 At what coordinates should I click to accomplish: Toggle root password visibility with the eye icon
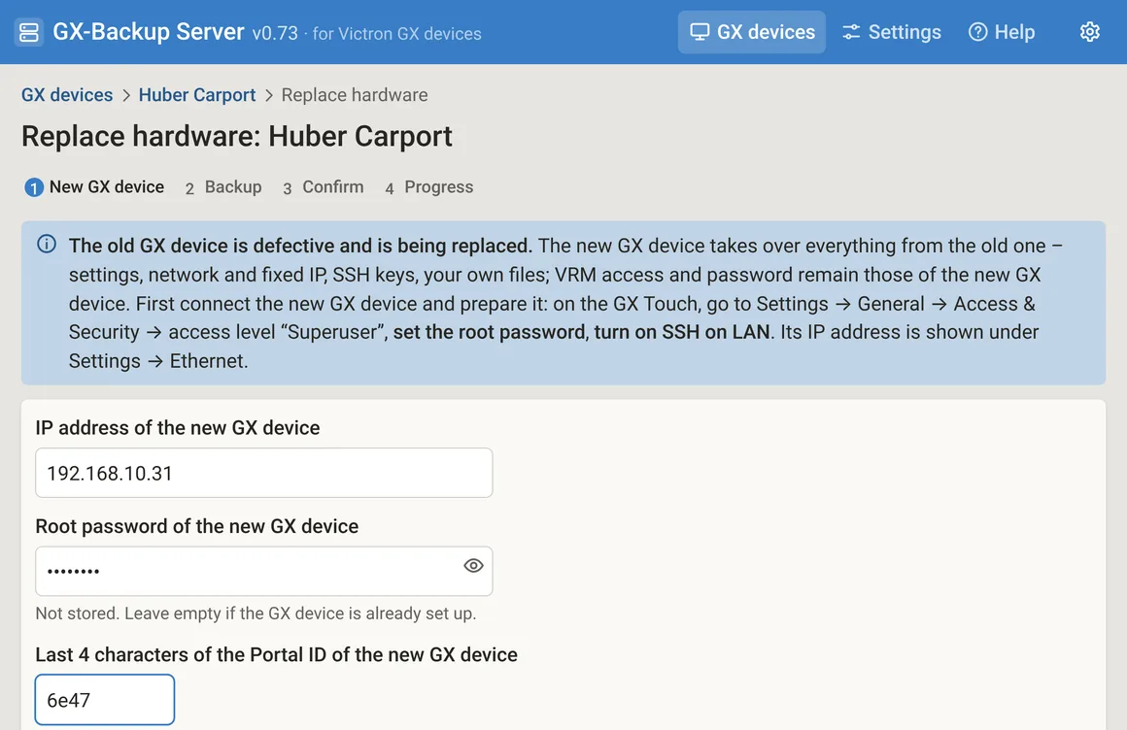point(473,566)
